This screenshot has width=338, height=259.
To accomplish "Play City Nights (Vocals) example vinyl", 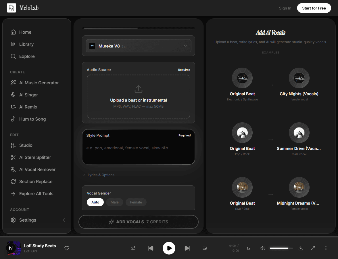I will click(299, 78).
